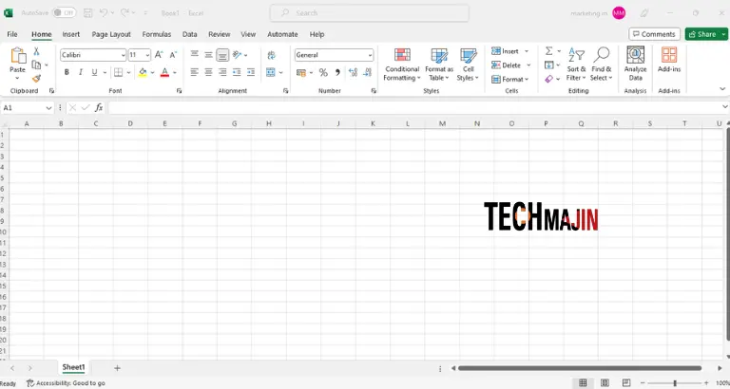Open the font size 11 dropdown

pos(147,55)
